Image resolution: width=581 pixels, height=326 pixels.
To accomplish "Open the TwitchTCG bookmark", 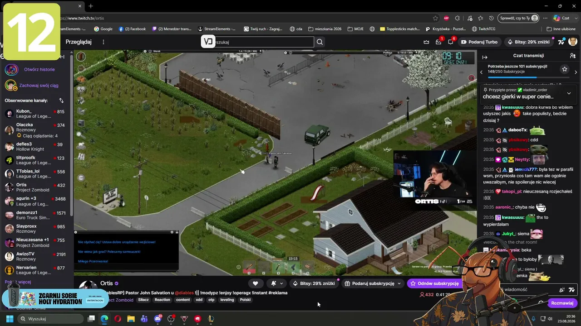I will 483,29.
